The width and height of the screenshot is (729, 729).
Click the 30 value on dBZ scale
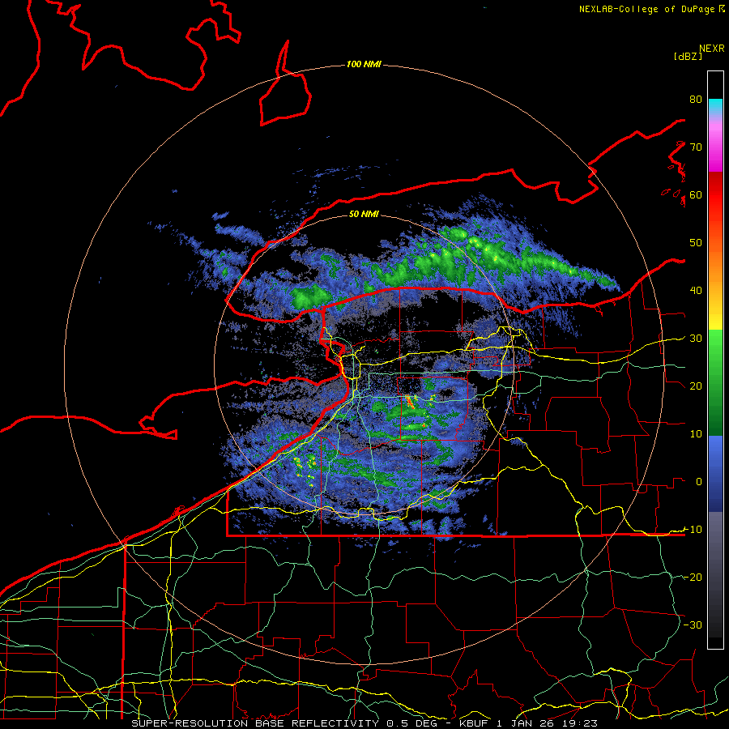click(x=696, y=339)
